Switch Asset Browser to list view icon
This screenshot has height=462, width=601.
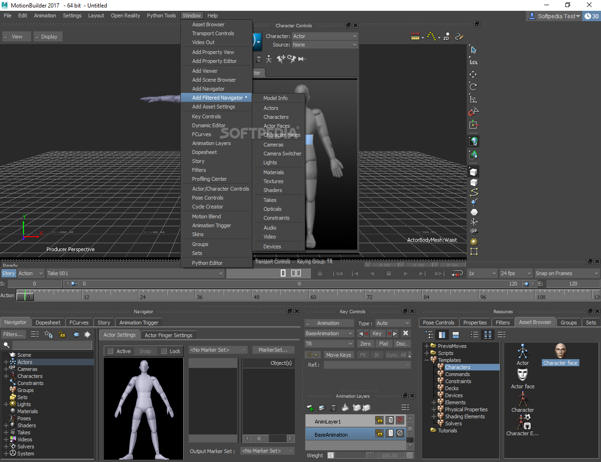pos(474,335)
